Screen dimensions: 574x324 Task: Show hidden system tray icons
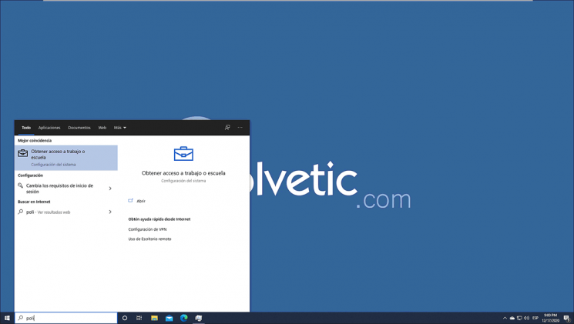click(x=505, y=318)
